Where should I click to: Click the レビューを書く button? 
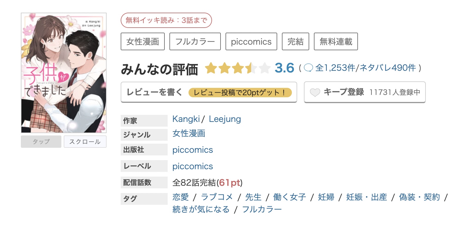[155, 92]
